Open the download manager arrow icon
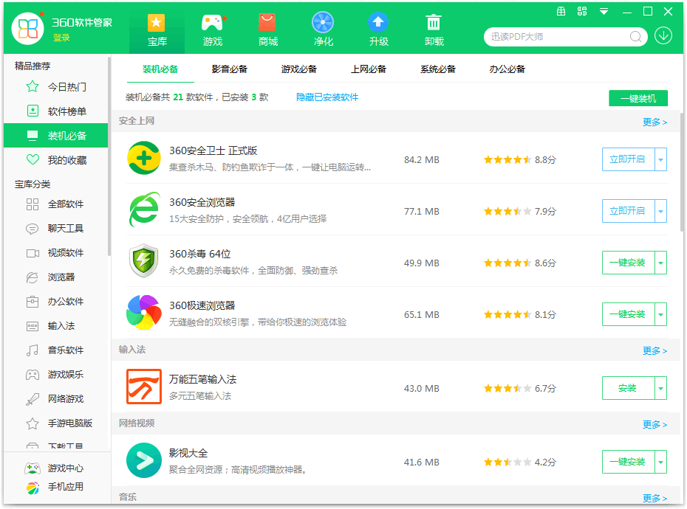687x509 pixels. pyautogui.click(x=664, y=36)
